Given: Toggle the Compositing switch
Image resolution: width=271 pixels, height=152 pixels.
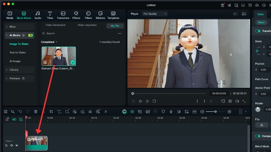Looking at the screenshot, I should (258, 136).
